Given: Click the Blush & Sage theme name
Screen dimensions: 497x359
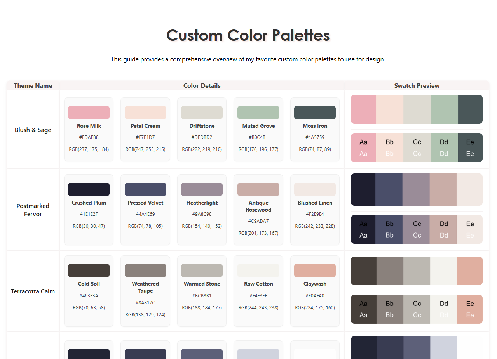Looking at the screenshot, I should point(33,130).
